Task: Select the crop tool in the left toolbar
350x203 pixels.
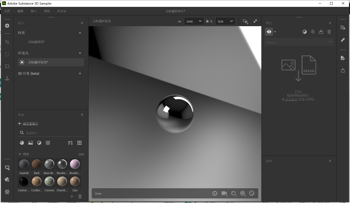Action: click(x=7, y=42)
